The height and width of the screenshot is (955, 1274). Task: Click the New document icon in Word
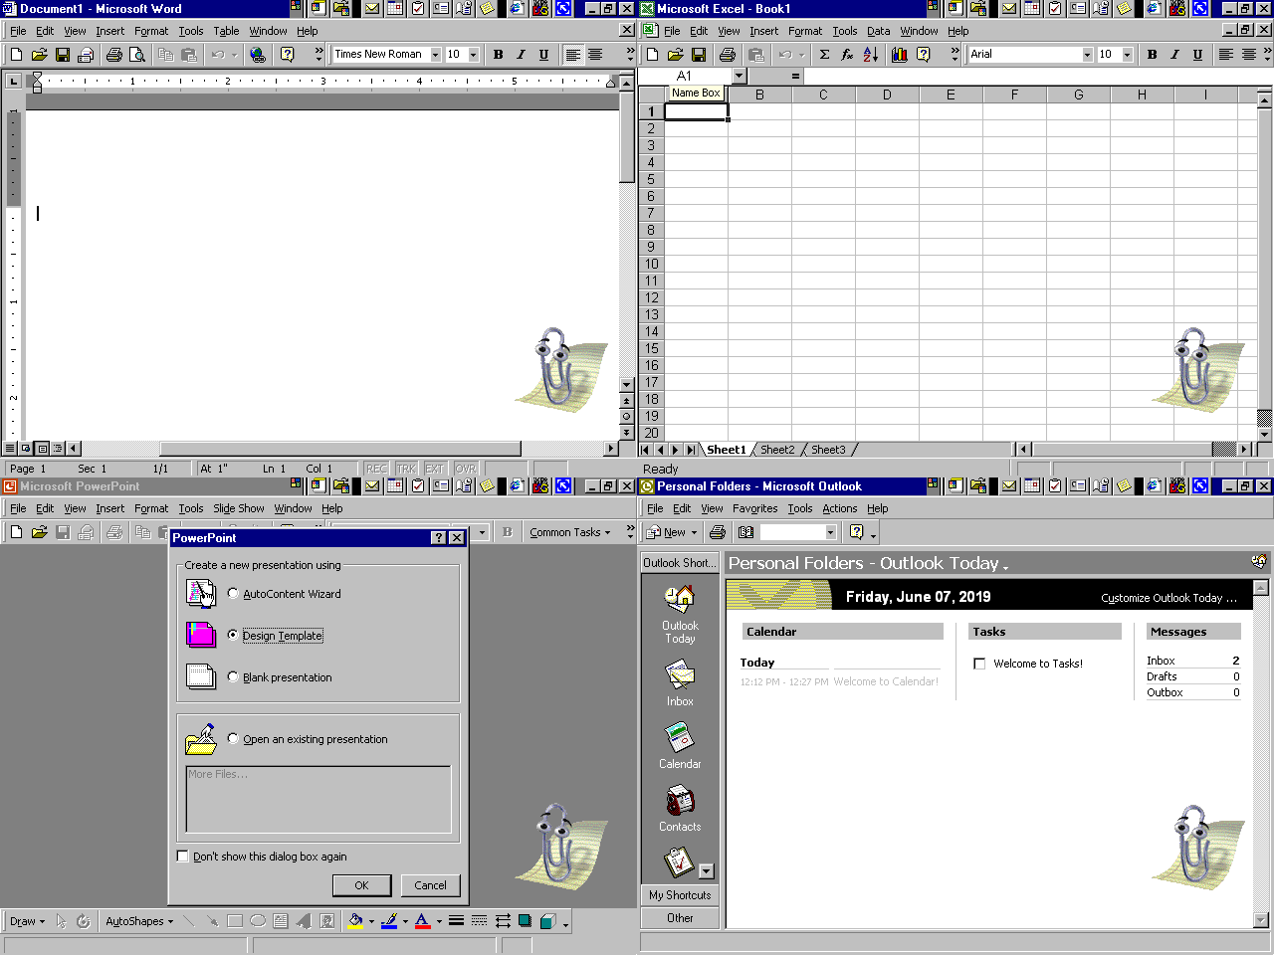coord(16,55)
